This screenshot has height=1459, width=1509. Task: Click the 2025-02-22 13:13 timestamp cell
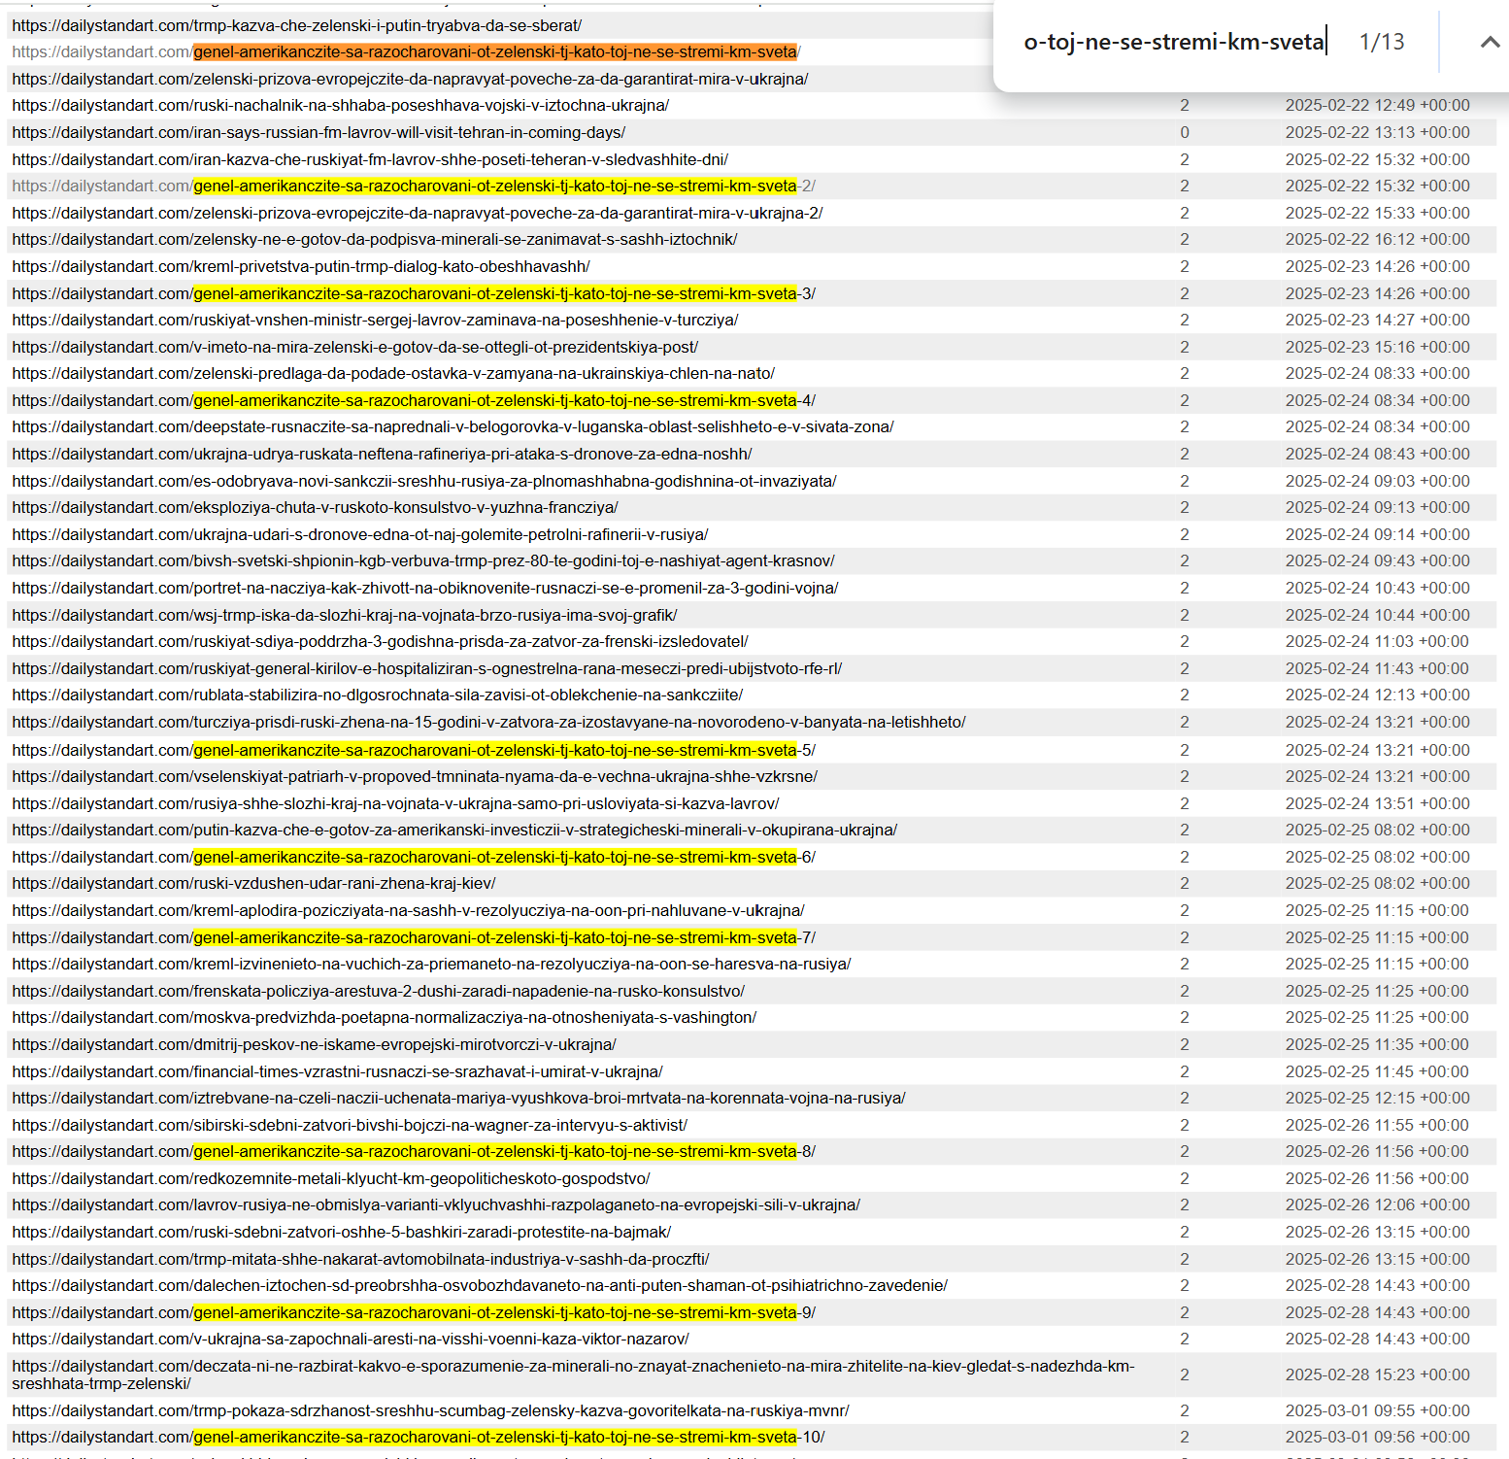click(x=1377, y=132)
